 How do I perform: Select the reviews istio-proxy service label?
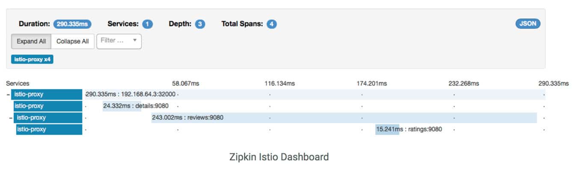[48, 118]
